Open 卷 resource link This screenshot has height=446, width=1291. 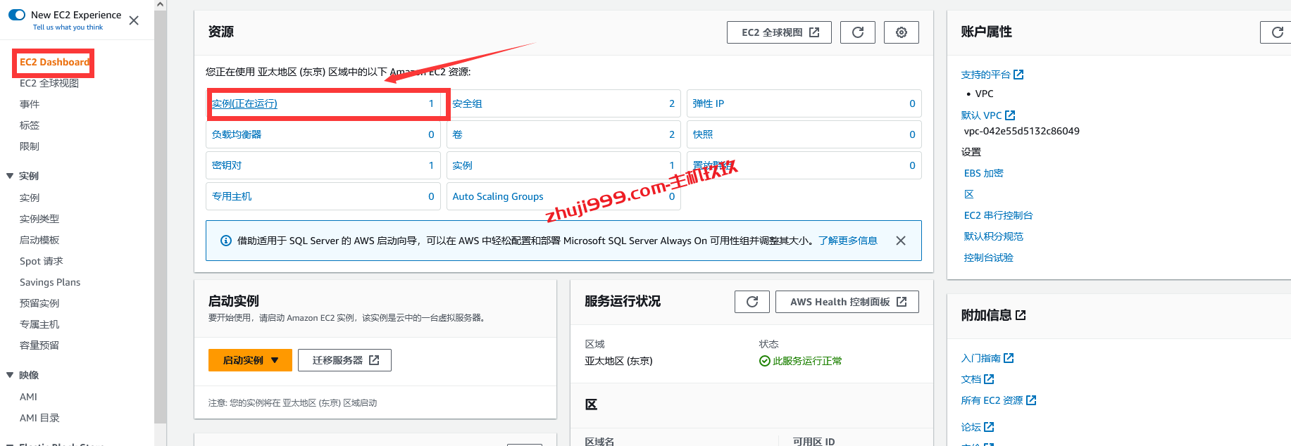pyautogui.click(x=457, y=134)
